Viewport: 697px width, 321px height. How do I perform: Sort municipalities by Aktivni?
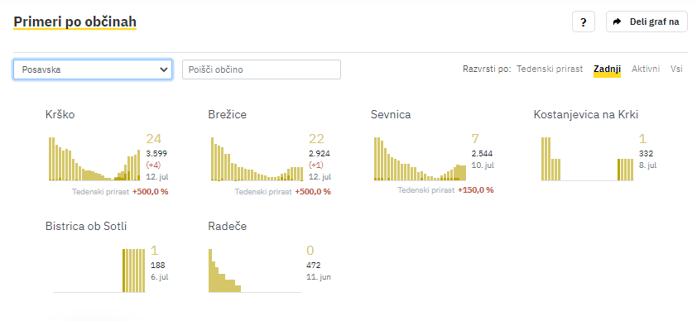pos(646,69)
